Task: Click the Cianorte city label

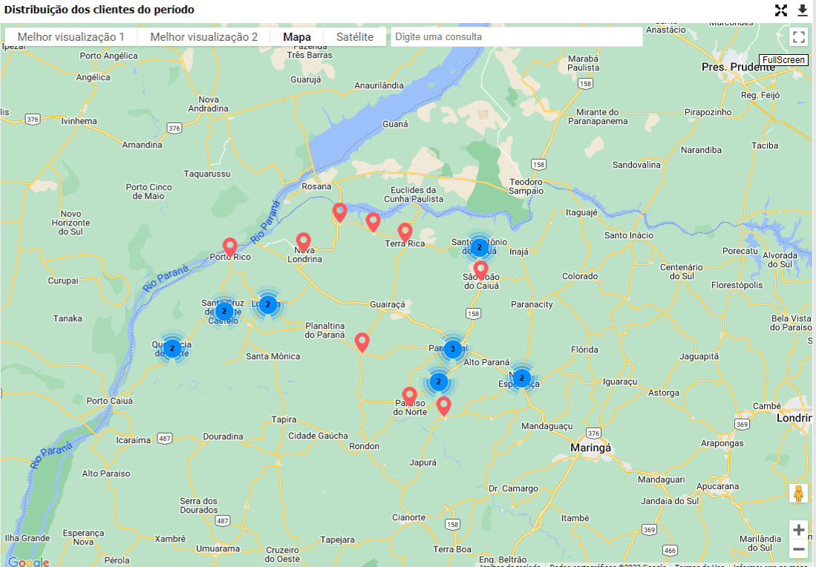Action: coord(408,517)
